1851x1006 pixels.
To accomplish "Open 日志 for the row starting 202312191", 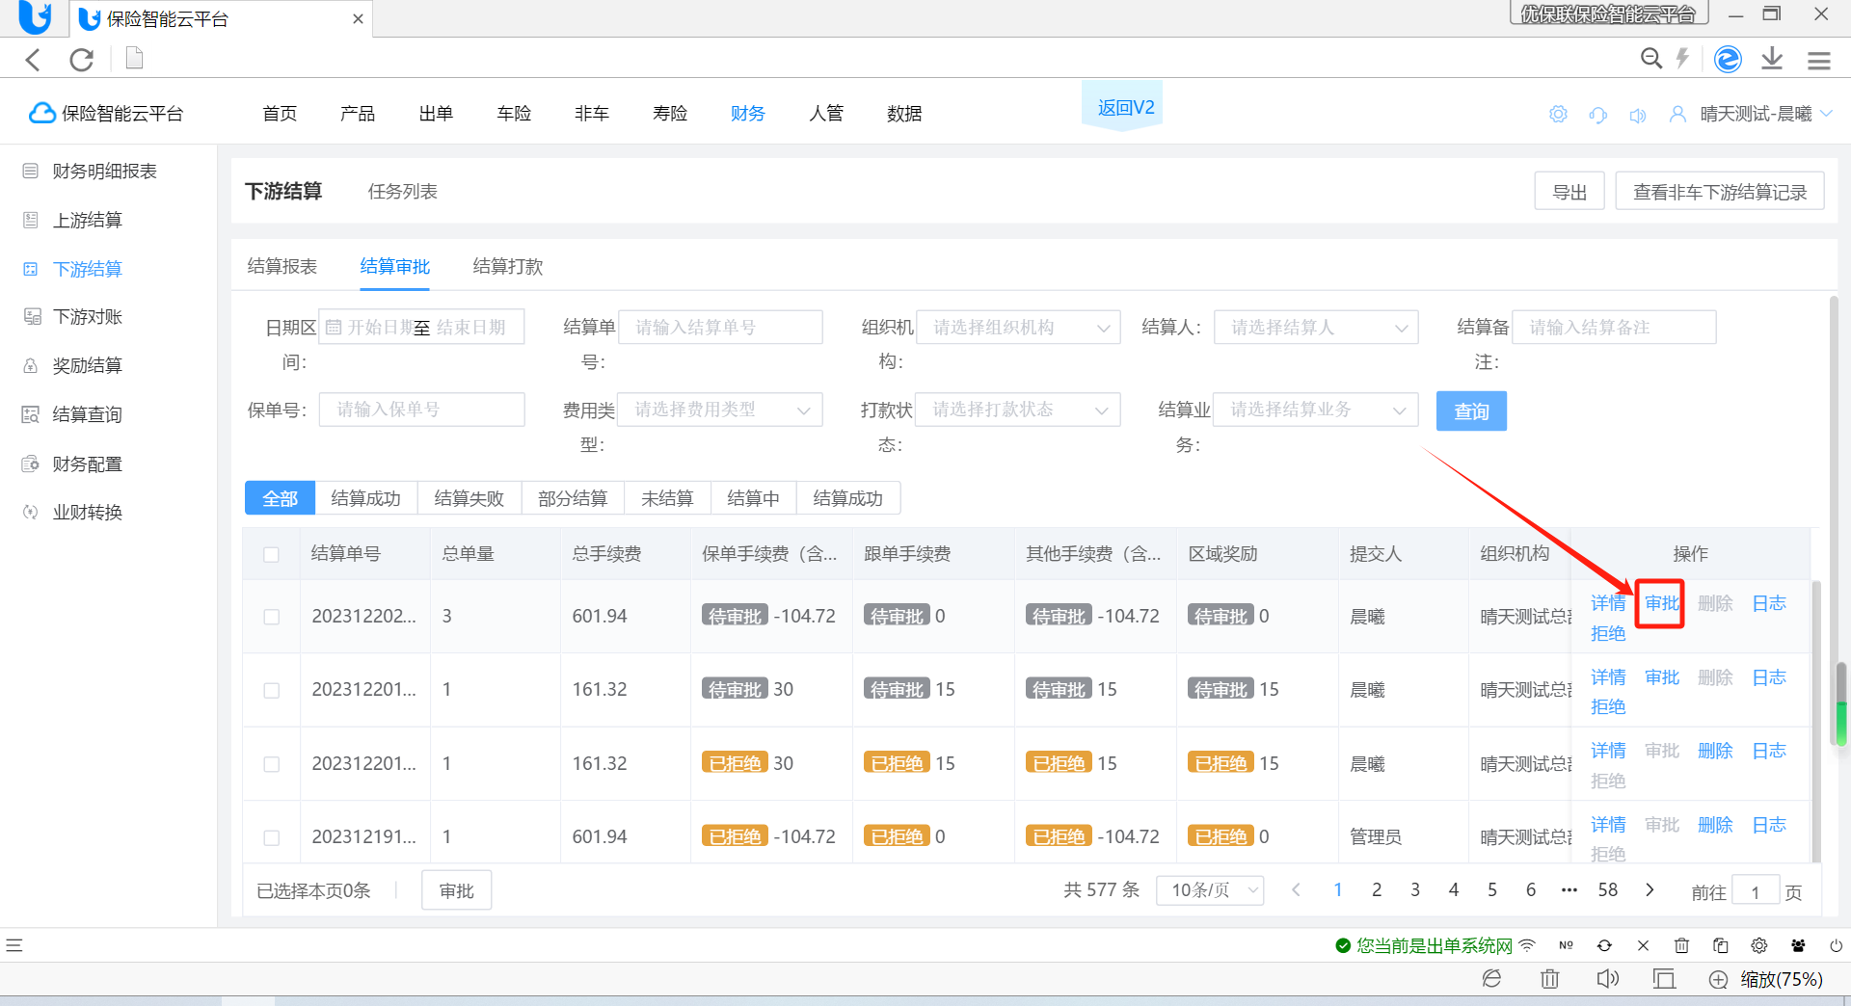I will point(1769,825).
